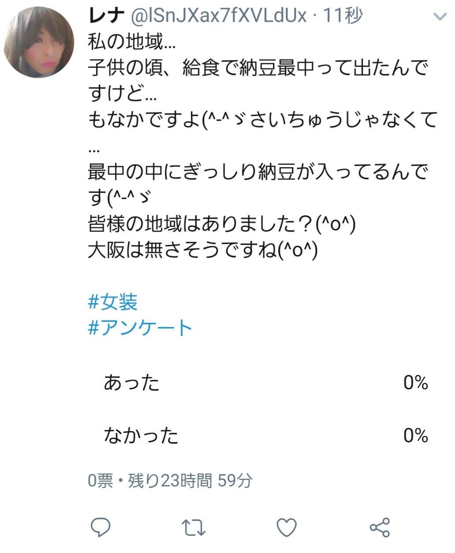Retweet this post using the arrows icon
The image size is (455, 553).
coord(194,527)
